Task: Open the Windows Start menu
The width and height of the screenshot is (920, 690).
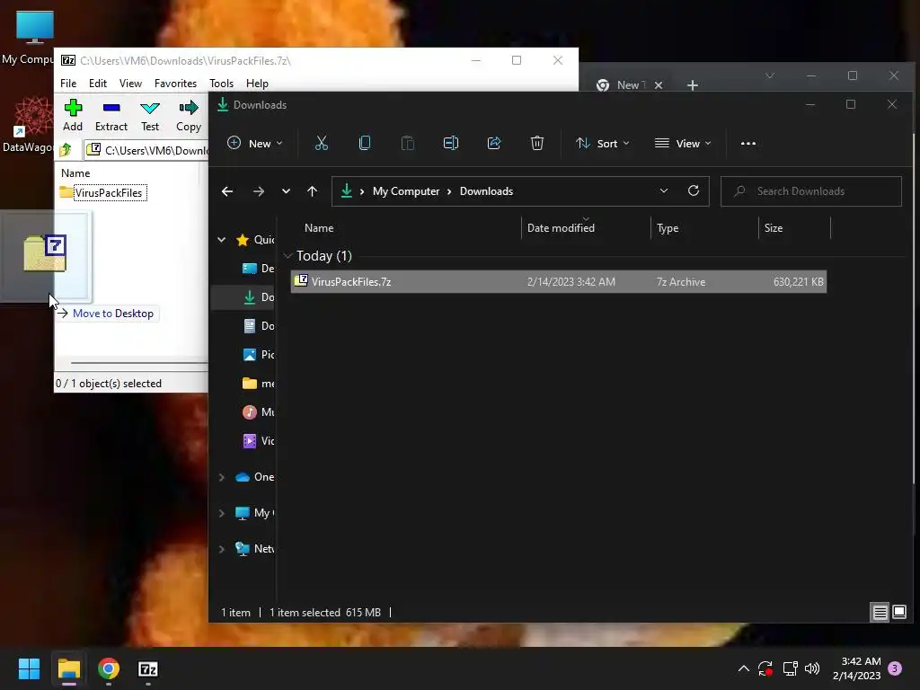Action: 29,668
